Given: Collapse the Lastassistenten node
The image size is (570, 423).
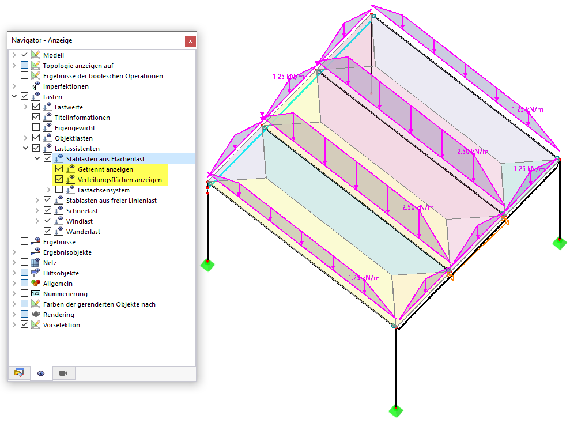Looking at the screenshot, I should pos(26,148).
